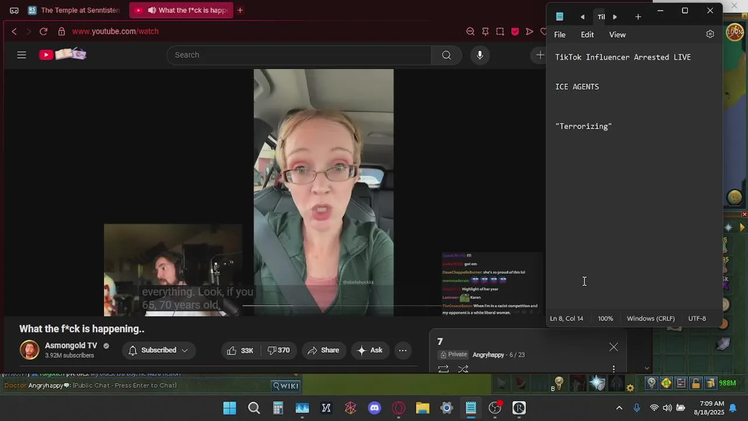
Task: Open the Notepad Edit menu
Action: point(587,34)
